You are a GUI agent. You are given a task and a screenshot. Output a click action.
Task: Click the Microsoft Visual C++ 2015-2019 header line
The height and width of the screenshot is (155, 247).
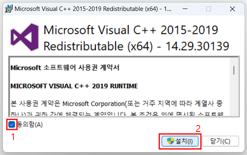(131, 30)
